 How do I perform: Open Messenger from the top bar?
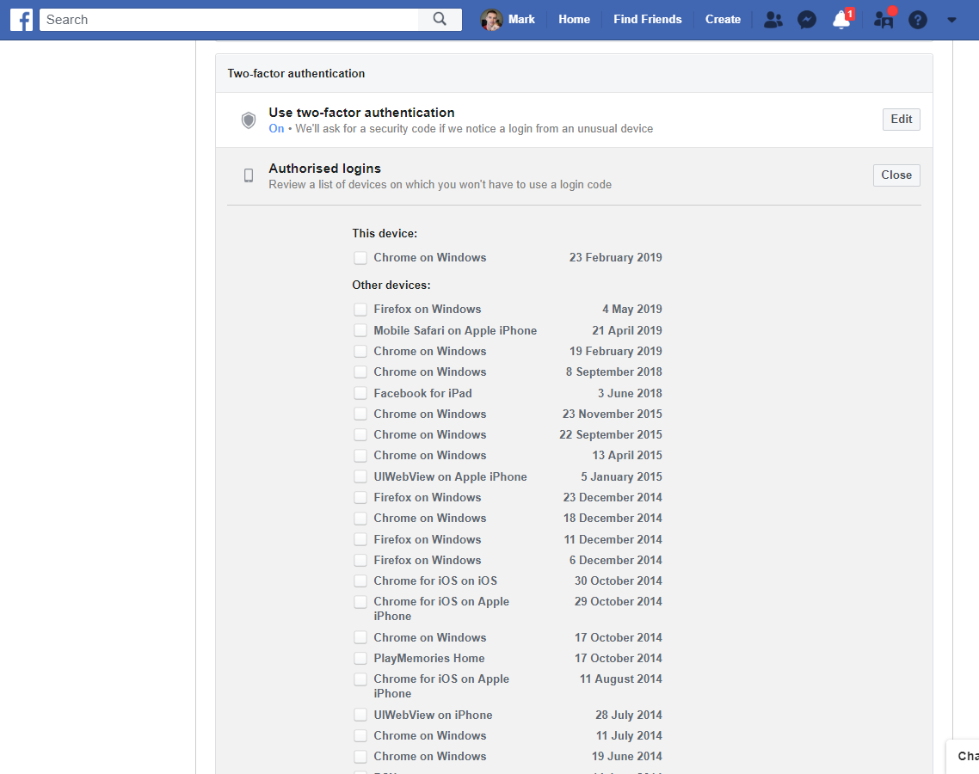pos(806,19)
